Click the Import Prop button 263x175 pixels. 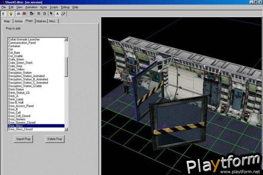(23, 139)
